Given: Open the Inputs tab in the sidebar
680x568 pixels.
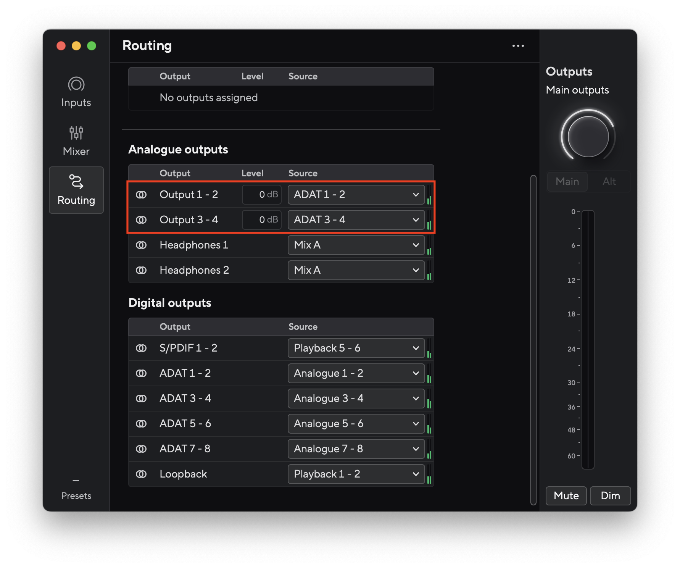Looking at the screenshot, I should [76, 92].
